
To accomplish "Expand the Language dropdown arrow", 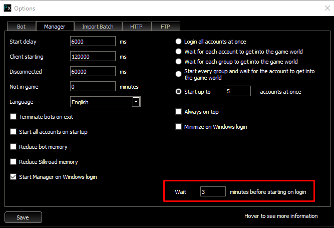I will point(136,102).
